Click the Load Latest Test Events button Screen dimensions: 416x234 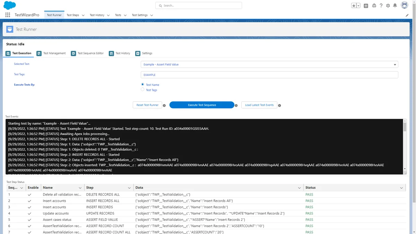click(x=259, y=105)
